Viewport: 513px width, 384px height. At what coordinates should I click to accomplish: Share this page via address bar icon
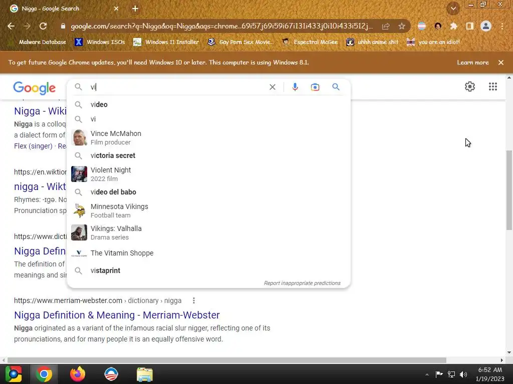pyautogui.click(x=386, y=26)
